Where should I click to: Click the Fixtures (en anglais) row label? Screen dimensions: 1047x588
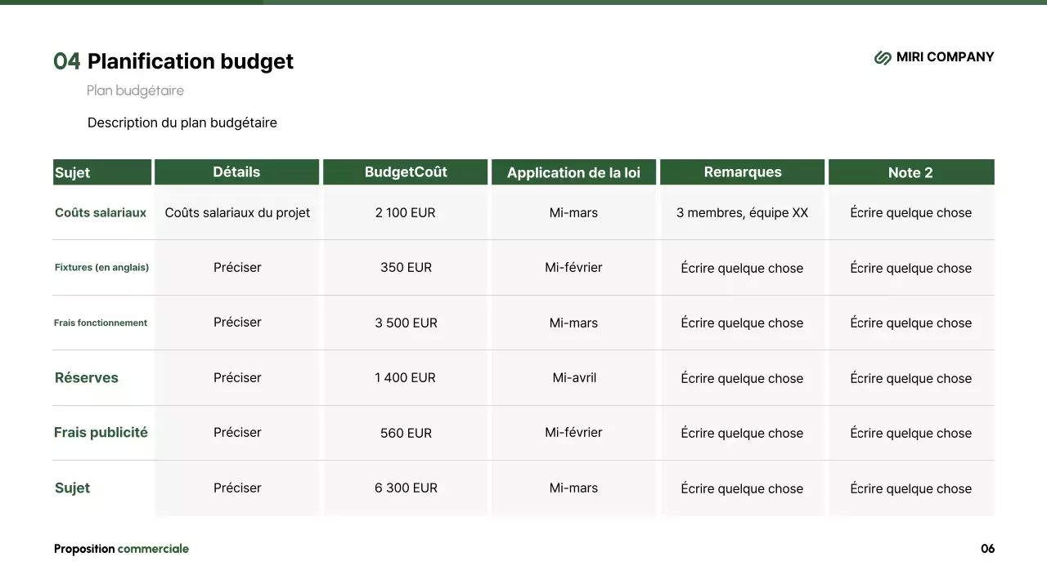pos(101,267)
